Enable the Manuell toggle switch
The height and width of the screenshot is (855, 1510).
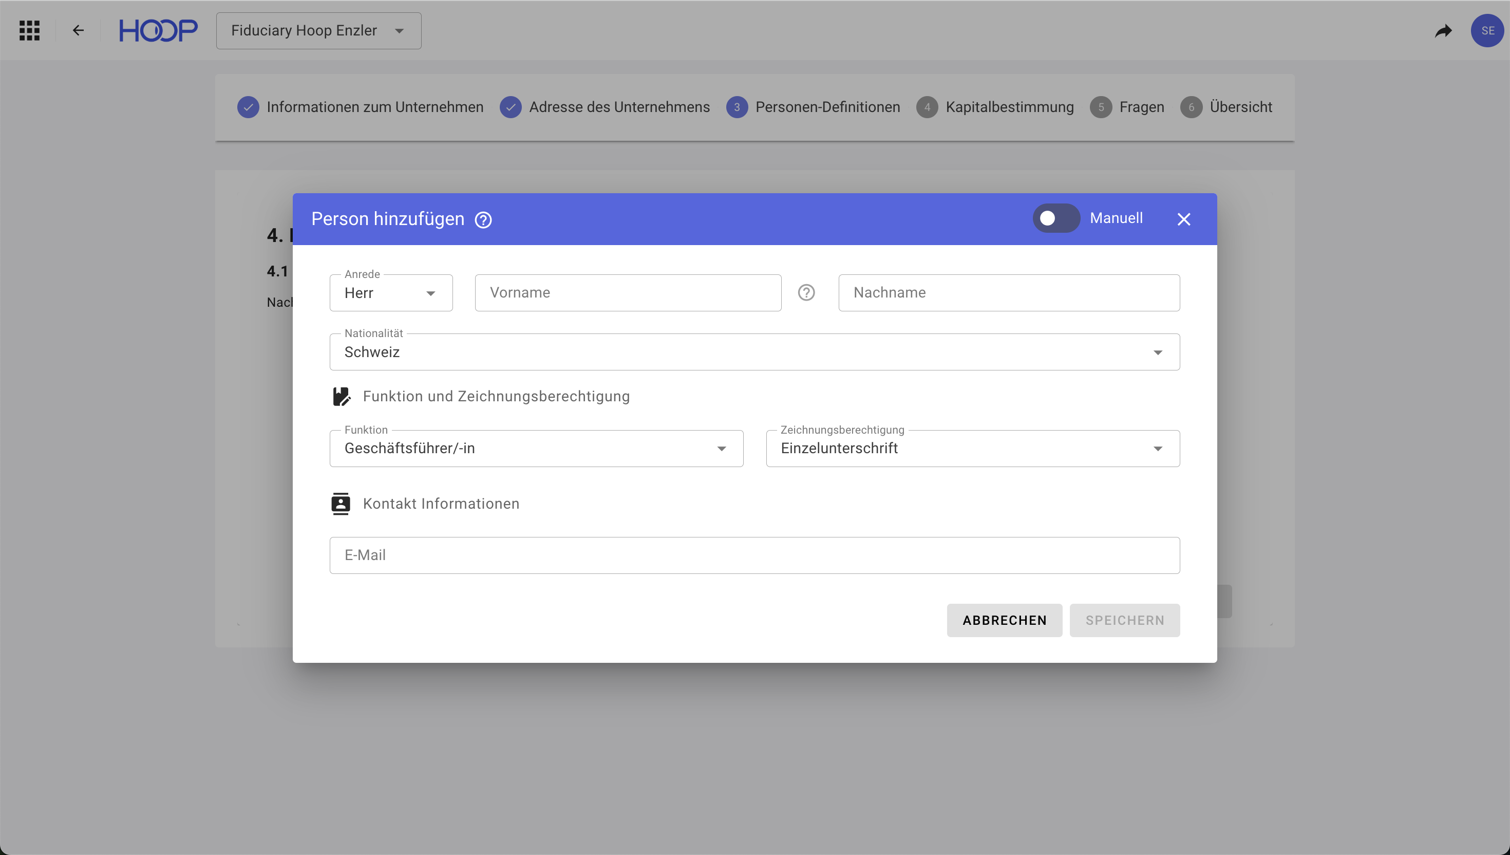click(1056, 218)
